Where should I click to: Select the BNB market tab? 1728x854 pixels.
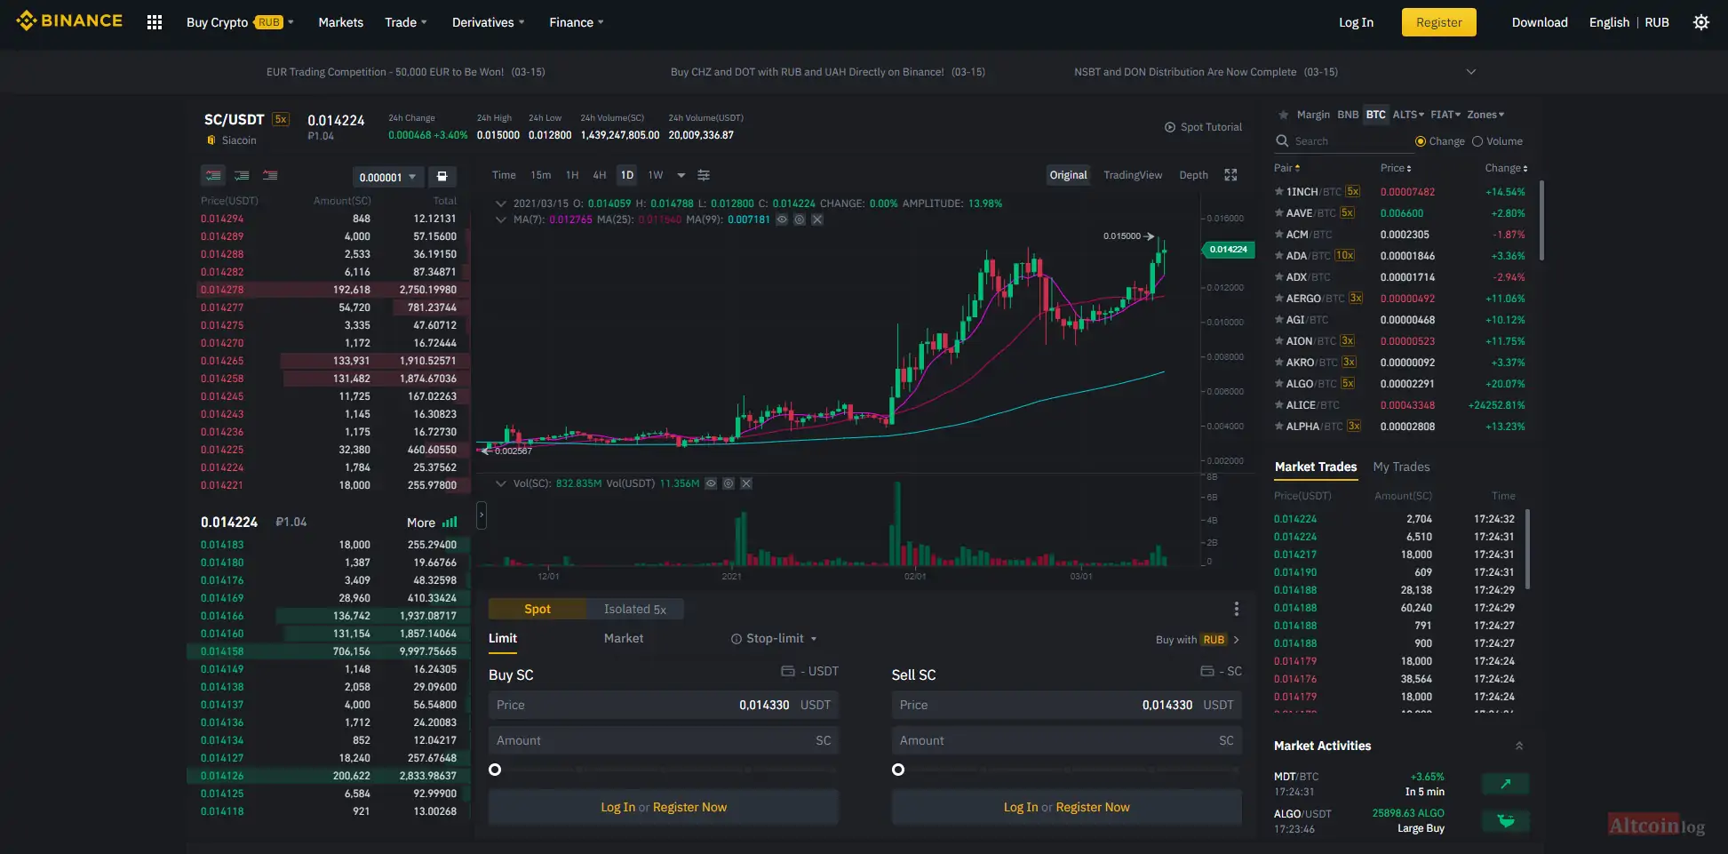(1348, 115)
